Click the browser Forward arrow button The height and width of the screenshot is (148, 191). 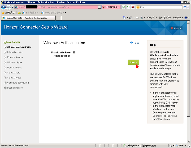coord(8,7)
